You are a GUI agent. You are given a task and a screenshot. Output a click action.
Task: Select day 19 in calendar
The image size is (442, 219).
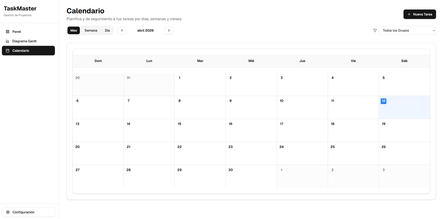coord(404,130)
